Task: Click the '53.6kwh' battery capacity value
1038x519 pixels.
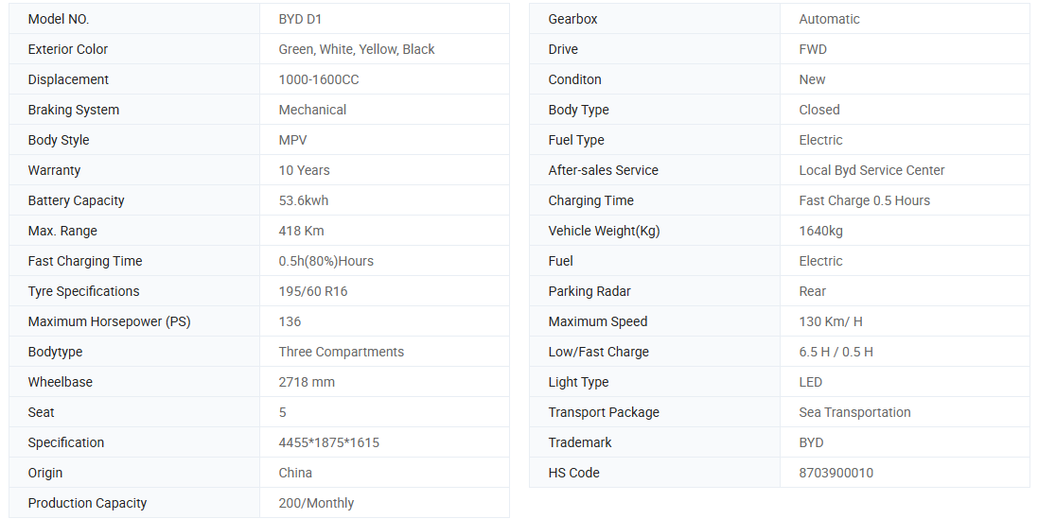Action: (304, 200)
